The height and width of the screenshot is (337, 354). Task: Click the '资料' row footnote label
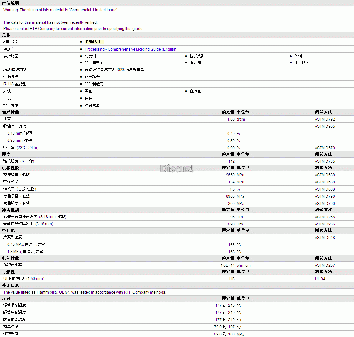[8, 49]
